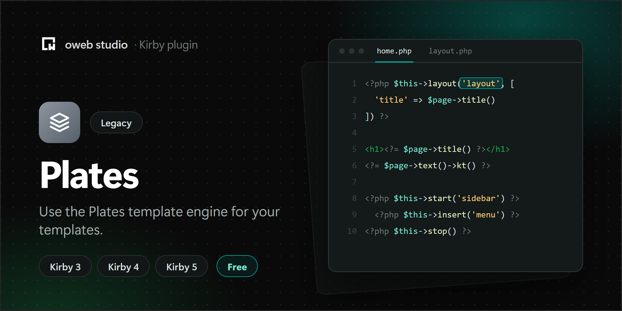Click line number 4 in the gutter

tap(354, 133)
